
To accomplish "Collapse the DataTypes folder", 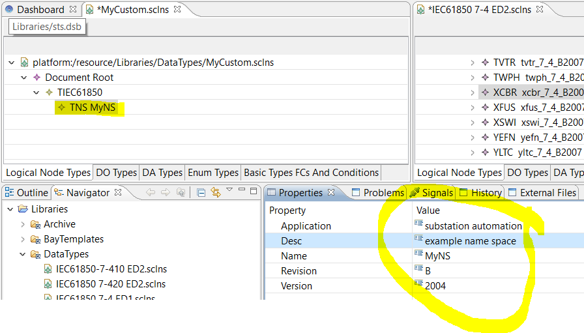I will click(x=24, y=254).
